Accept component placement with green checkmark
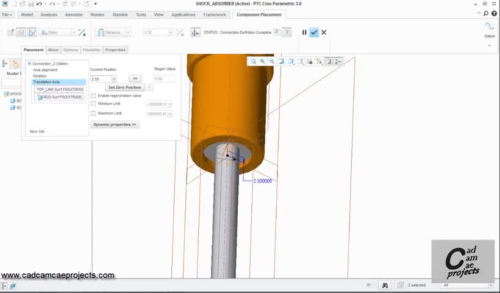500x293 pixels. (314, 32)
